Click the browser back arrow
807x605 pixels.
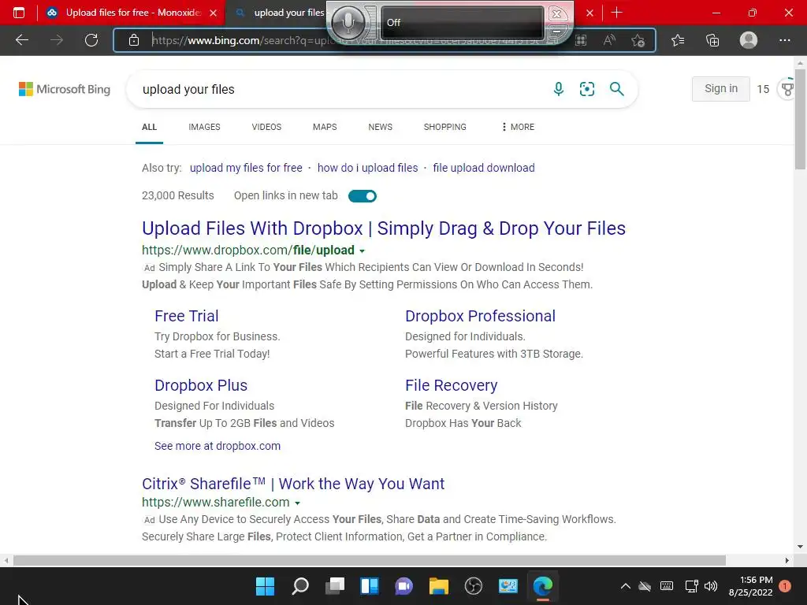[x=21, y=40]
